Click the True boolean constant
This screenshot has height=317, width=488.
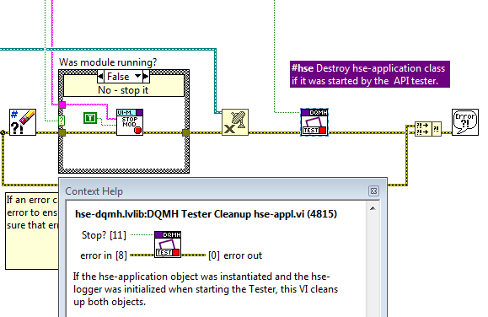(90, 118)
